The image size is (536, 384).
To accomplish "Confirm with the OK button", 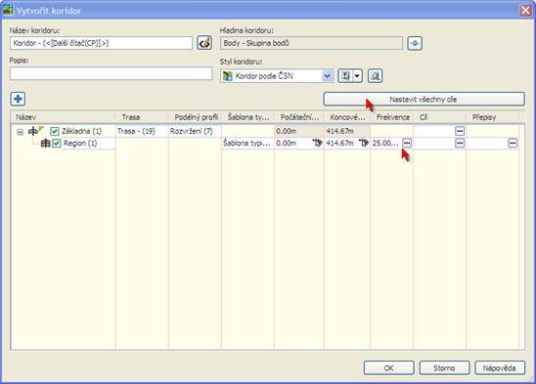I will coord(388,368).
